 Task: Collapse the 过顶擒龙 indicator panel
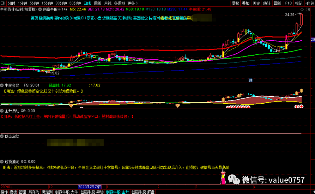coord(2,162)
